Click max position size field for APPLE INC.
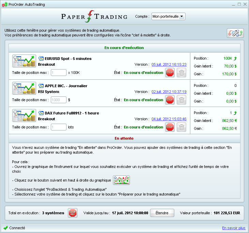249x233 pixels. tap(58, 100)
